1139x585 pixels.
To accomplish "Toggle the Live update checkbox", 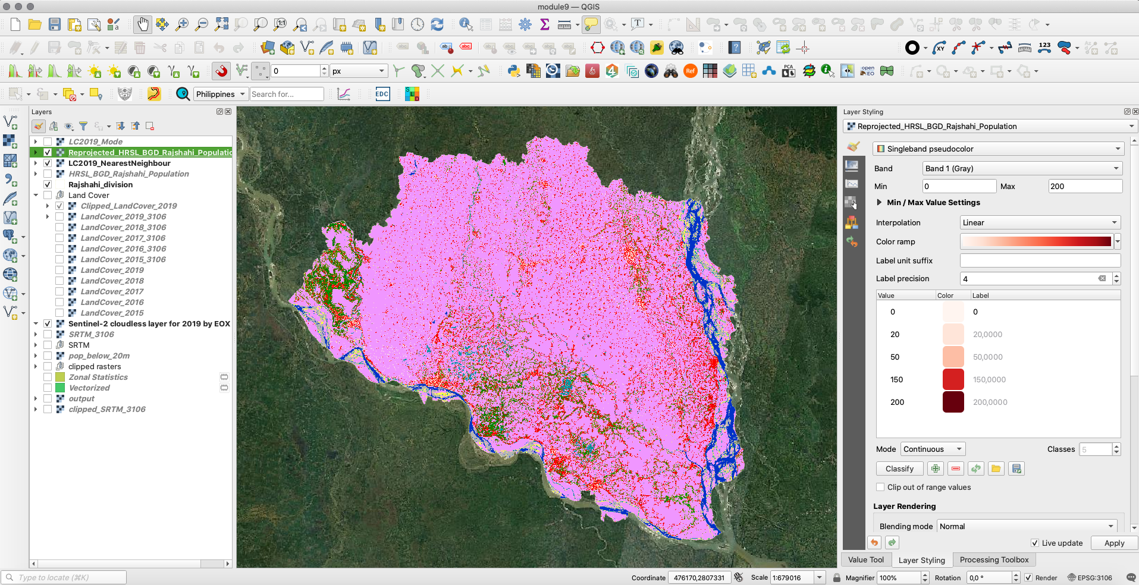I will click(1035, 543).
